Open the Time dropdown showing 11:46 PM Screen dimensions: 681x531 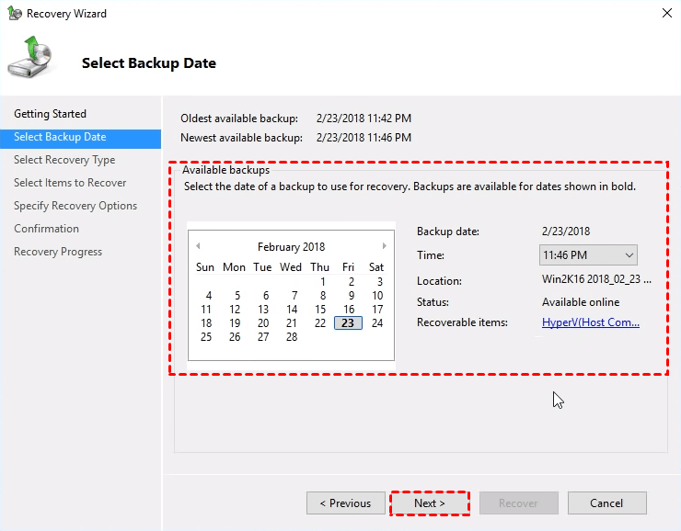pos(588,254)
